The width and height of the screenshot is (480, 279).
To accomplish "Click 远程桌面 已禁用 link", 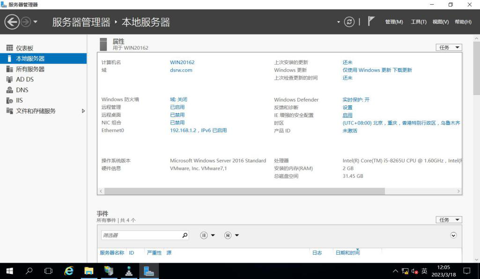I will (x=177, y=115).
